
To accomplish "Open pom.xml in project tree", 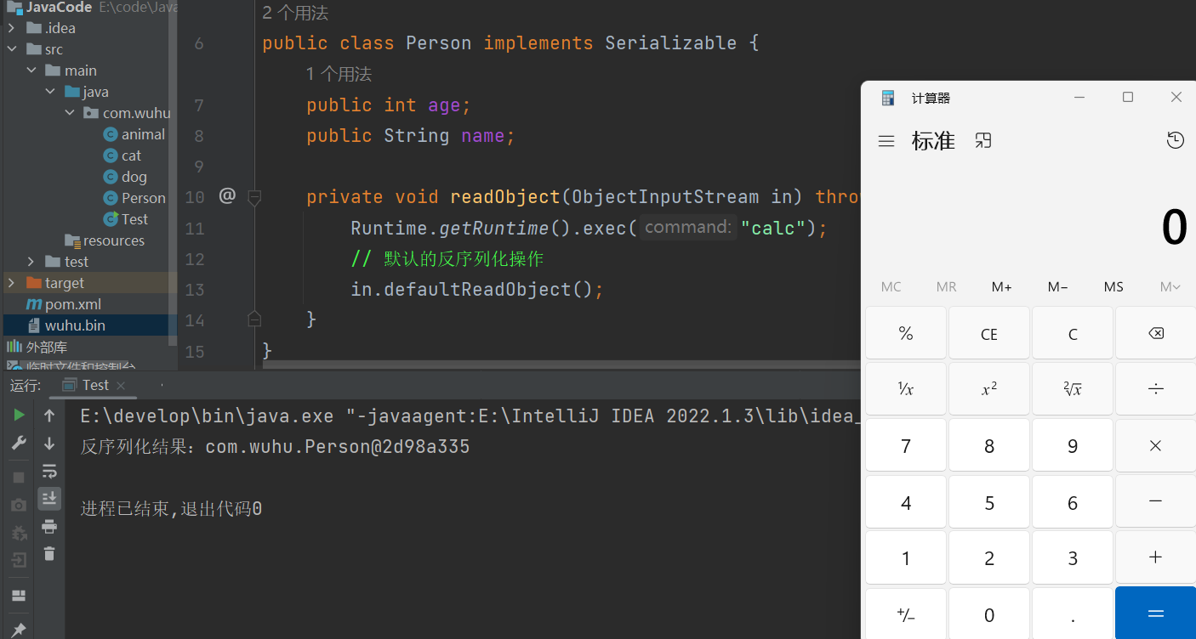I will [x=64, y=304].
